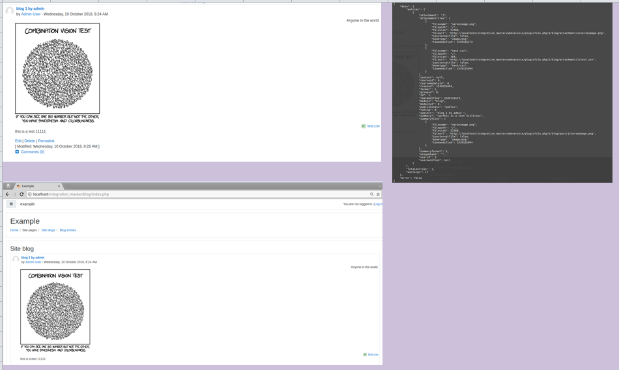The width and height of the screenshot is (619, 370).
Task: Open Admin User profile in browser window
Action: coord(33,262)
